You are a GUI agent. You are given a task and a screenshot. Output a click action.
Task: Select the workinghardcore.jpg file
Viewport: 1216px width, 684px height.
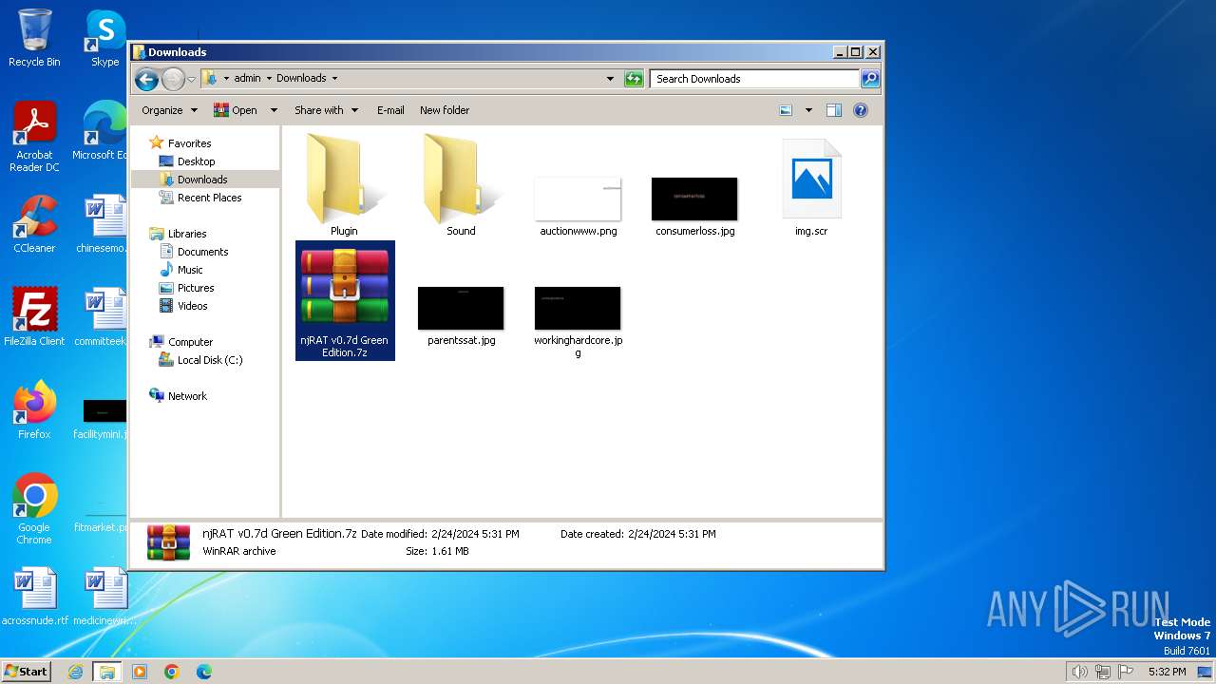pyautogui.click(x=578, y=321)
